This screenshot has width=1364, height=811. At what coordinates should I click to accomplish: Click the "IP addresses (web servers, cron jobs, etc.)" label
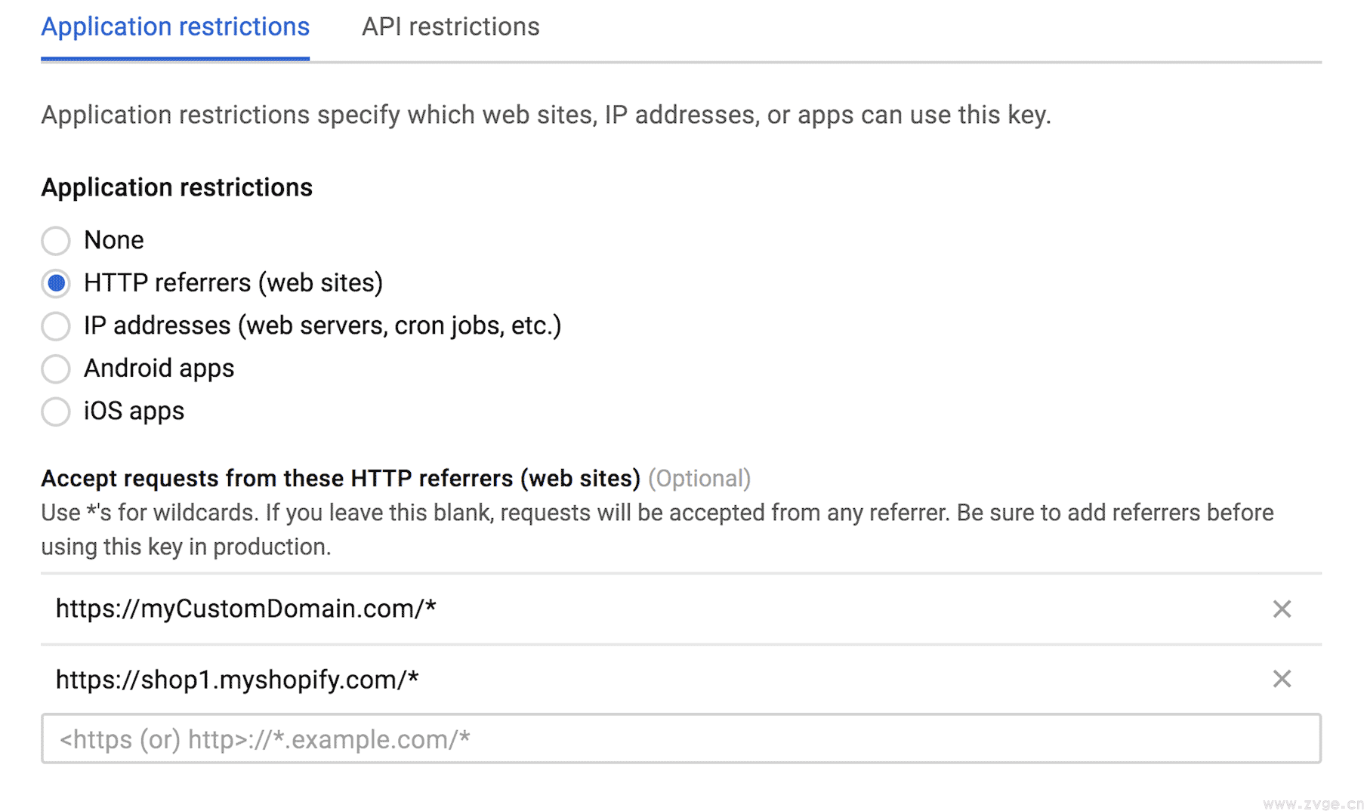pos(322,325)
